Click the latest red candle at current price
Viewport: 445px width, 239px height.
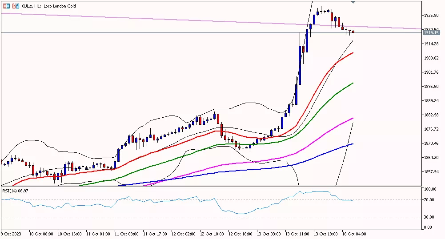pos(353,32)
